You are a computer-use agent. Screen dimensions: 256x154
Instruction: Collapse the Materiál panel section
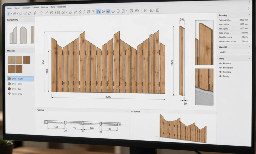click(249, 47)
